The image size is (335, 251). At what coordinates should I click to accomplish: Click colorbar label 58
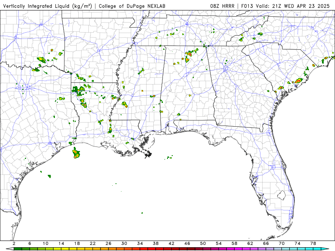point(234,243)
